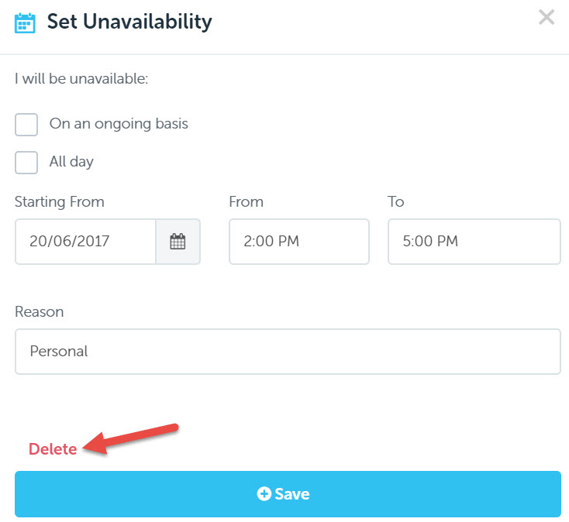Click the From time label
The image size is (569, 522).
click(x=246, y=202)
